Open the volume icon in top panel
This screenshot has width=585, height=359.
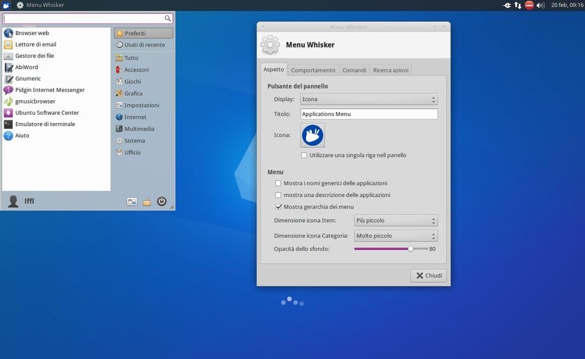click(540, 5)
